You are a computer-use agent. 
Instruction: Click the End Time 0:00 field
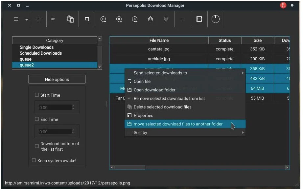click(x=55, y=132)
